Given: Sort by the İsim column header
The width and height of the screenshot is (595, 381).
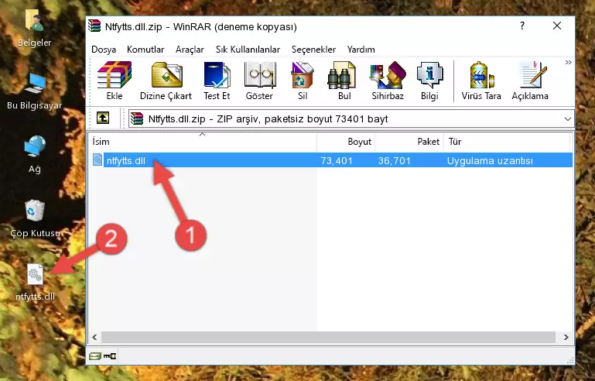Looking at the screenshot, I should (x=203, y=141).
